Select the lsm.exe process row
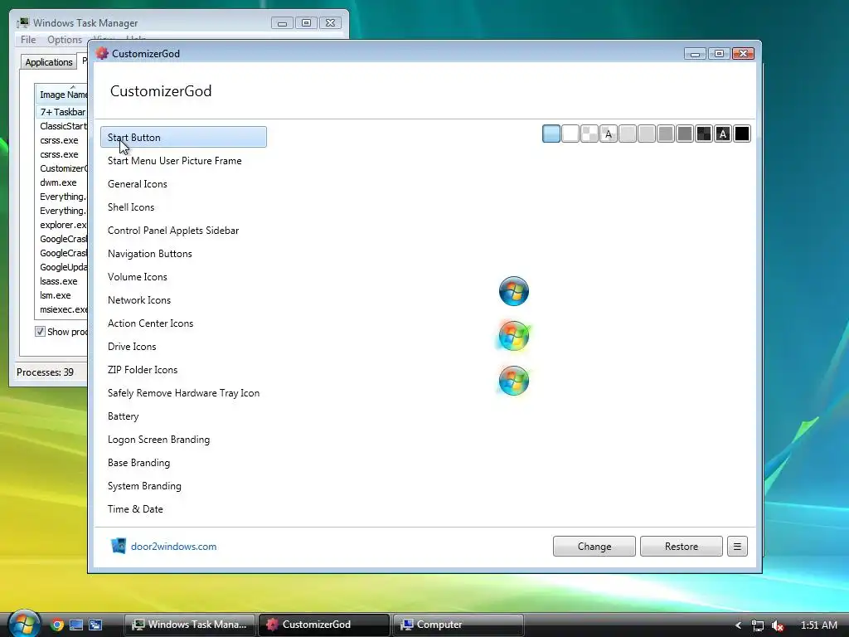 pos(61,295)
